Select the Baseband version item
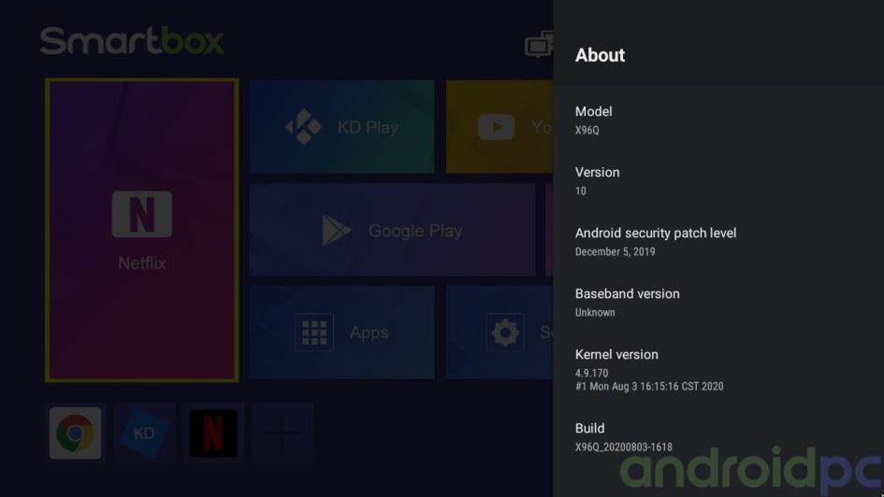This screenshot has height=497, width=884. (718, 303)
